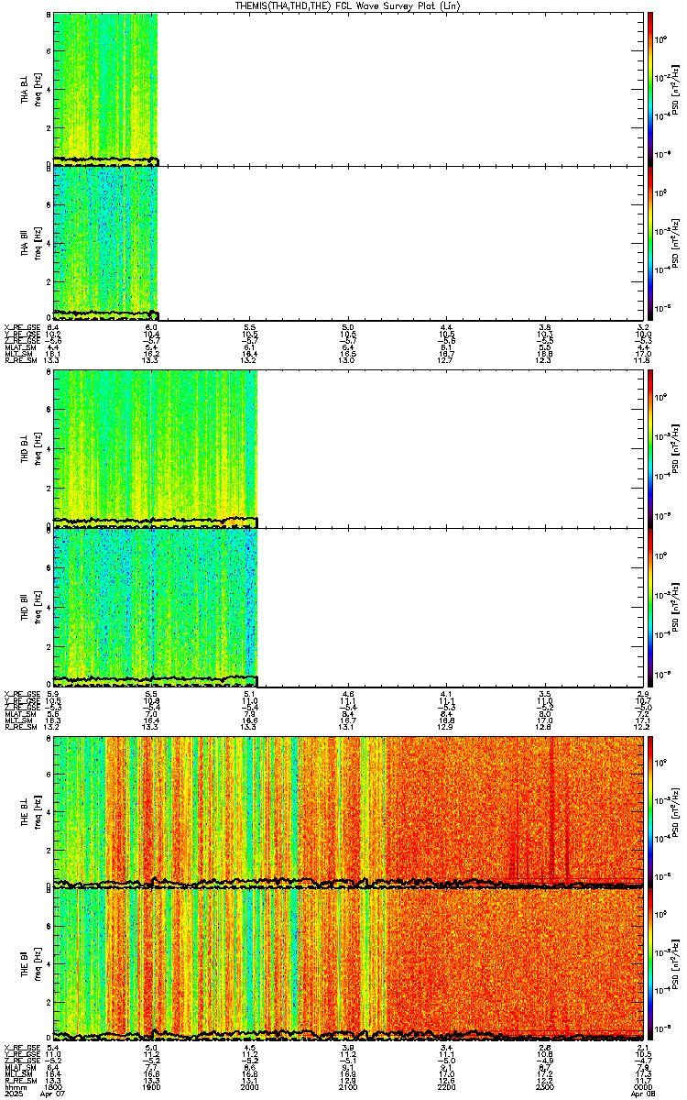Click the 2100 time tick label
Screen dimensions: 687x1100
pyautogui.click(x=348, y=1088)
